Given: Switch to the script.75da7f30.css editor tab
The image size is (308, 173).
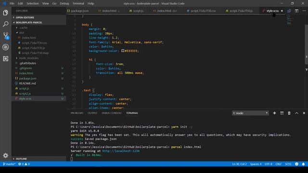Looking at the screenshot, I should tap(203, 11).
